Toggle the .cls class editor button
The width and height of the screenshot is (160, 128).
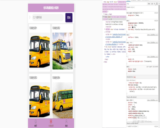tap(152, 4)
